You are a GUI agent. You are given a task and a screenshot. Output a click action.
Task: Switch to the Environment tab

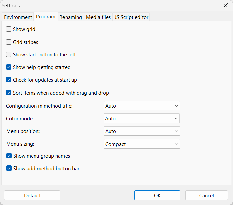[x=18, y=17]
